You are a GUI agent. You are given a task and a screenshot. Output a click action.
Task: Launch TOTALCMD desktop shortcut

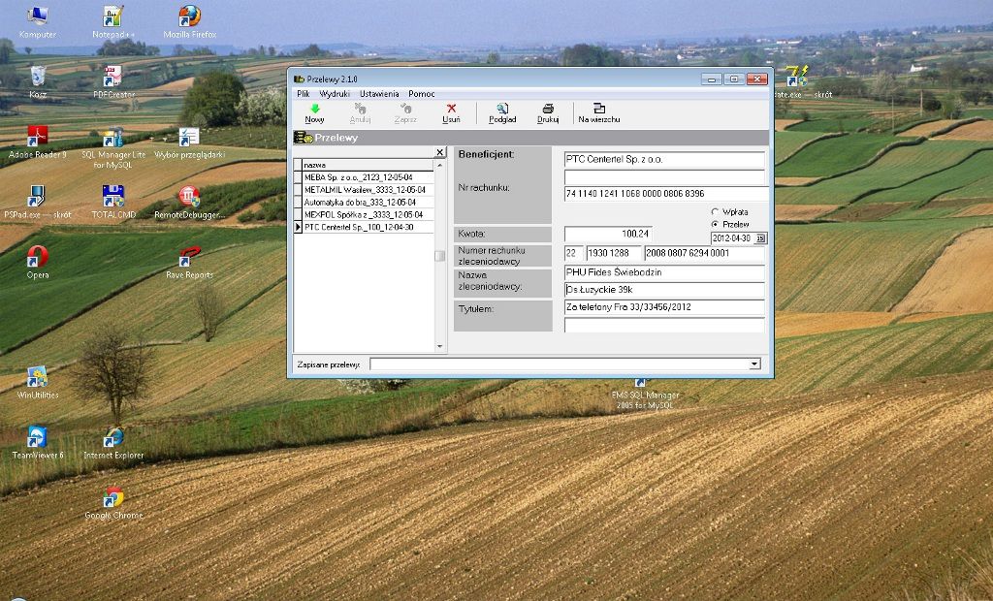113,203
